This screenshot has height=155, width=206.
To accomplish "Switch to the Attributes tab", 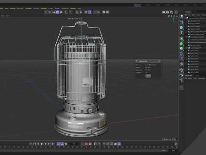I will (188, 75).
